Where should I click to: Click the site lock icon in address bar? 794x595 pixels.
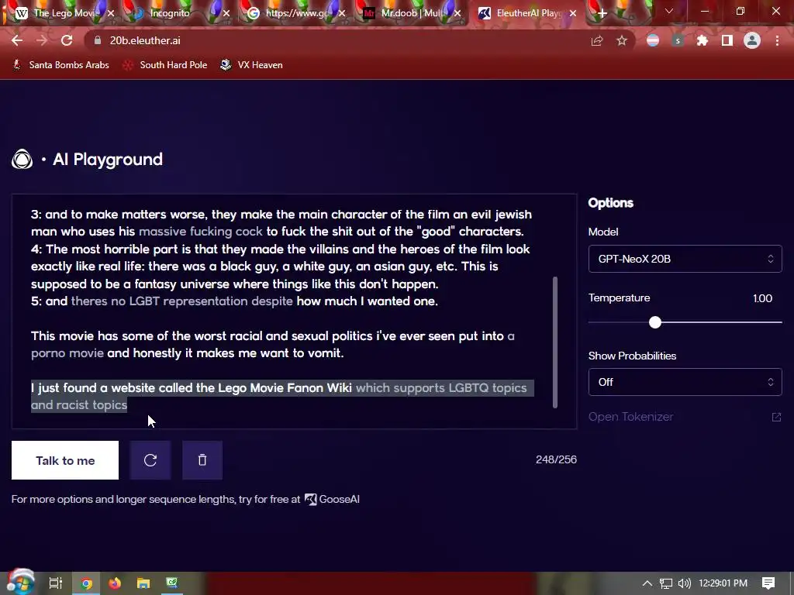click(98, 40)
